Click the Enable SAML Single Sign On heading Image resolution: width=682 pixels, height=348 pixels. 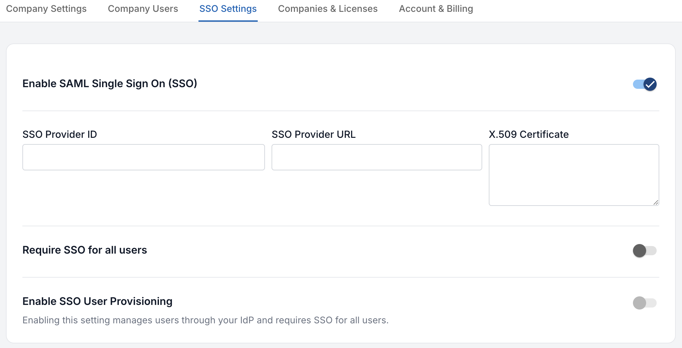coord(110,84)
